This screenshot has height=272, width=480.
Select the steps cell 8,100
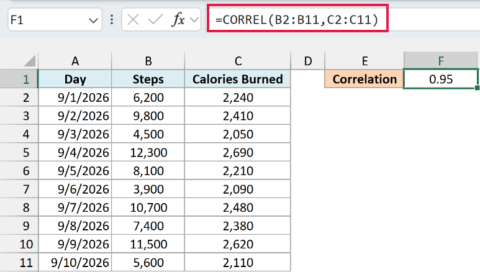pyautogui.click(x=148, y=171)
